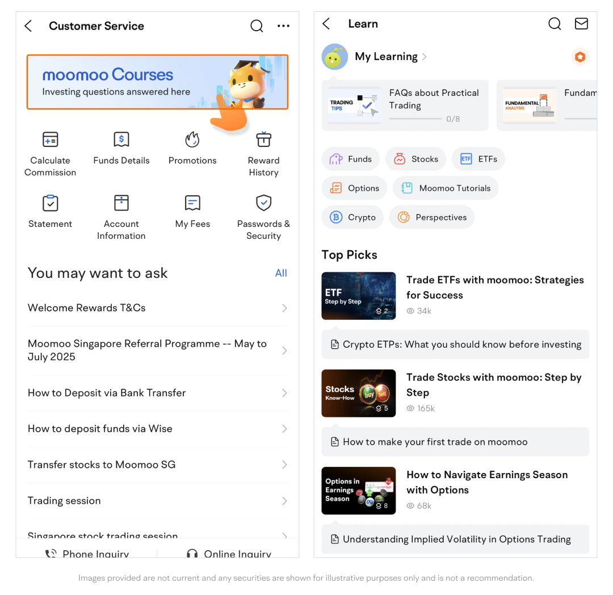Open the Statement icon
613x595 pixels.
tap(51, 203)
